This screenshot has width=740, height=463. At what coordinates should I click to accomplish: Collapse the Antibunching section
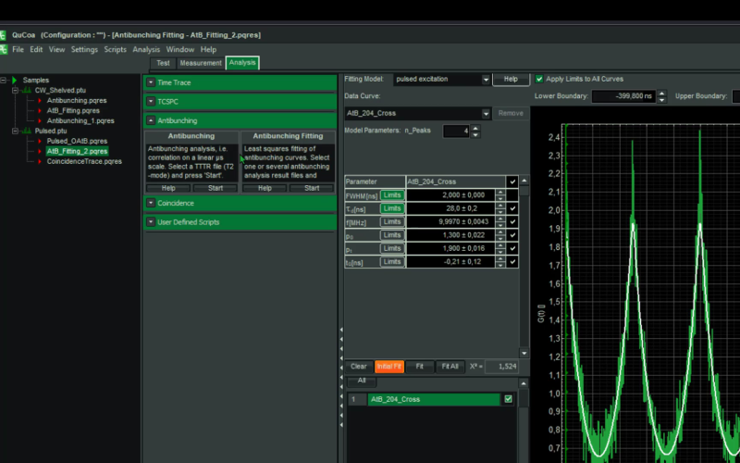click(151, 120)
